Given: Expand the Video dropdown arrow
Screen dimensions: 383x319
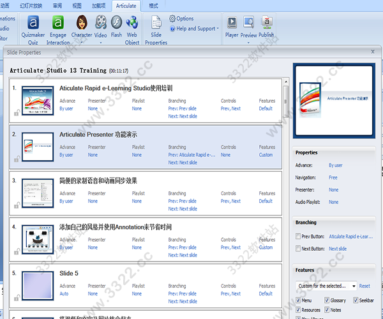Looking at the screenshot, I should coord(100,43).
